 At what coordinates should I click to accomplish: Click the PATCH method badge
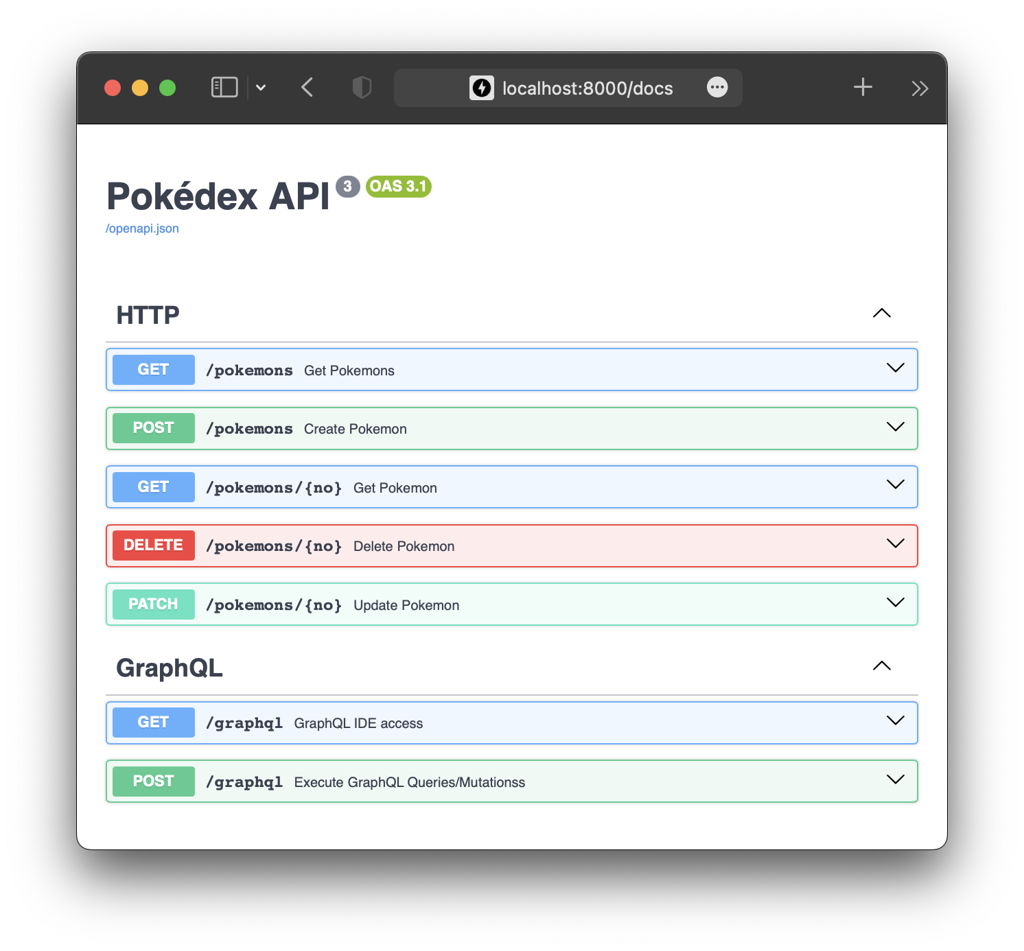point(154,604)
